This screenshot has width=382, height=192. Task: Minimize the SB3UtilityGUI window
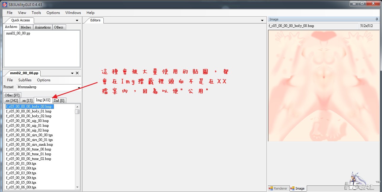(x=354, y=3)
